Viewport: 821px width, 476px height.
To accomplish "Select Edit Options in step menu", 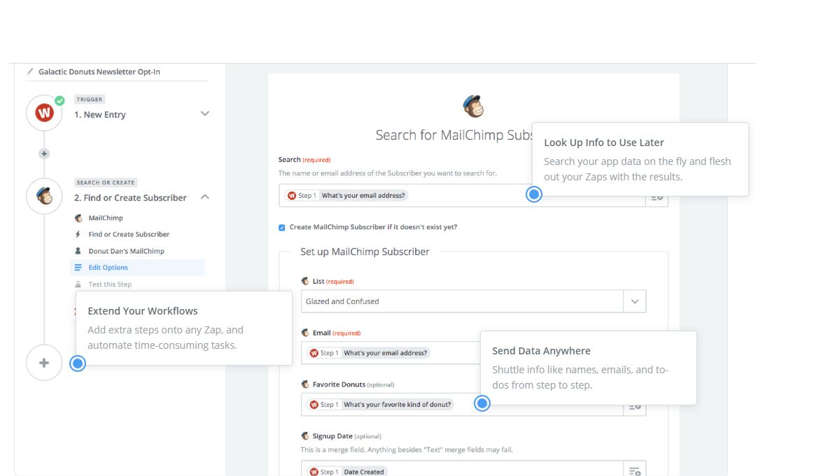I will [x=108, y=268].
